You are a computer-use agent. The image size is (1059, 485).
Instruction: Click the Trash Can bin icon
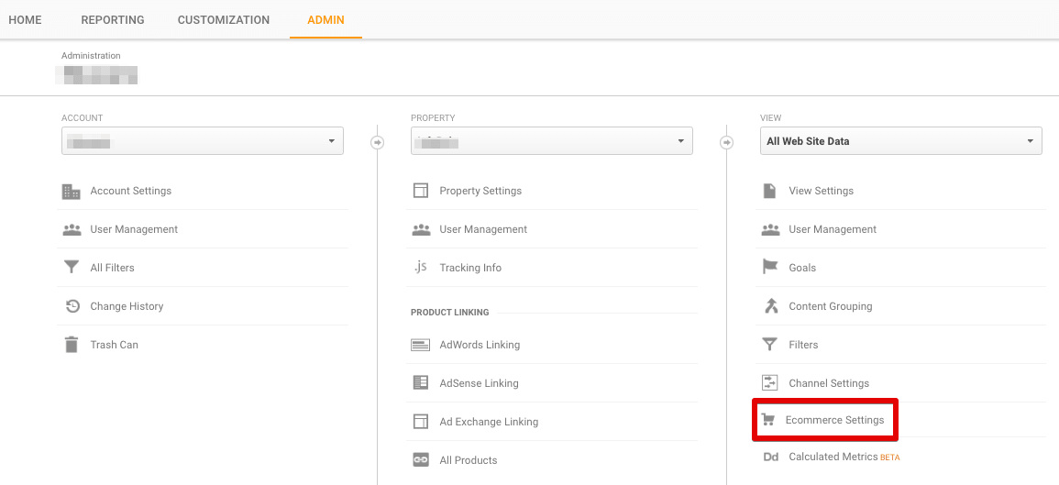[71, 345]
